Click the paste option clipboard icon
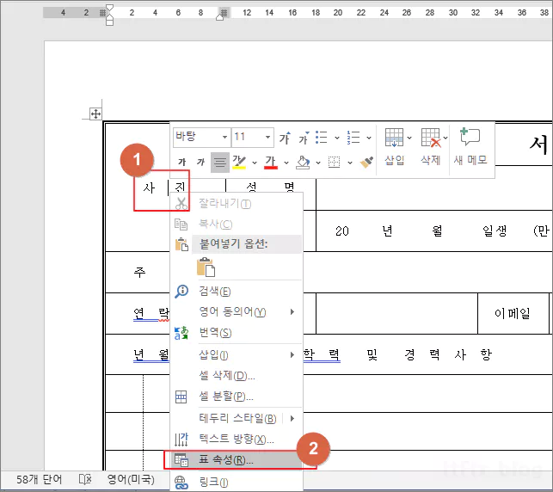This screenshot has width=553, height=492. tap(206, 267)
